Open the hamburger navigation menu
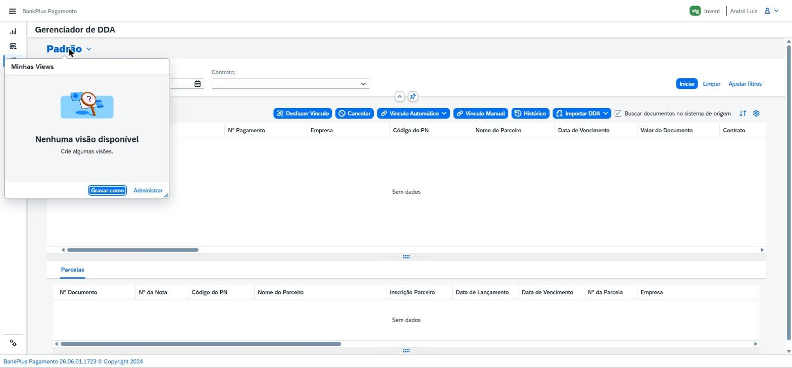 click(12, 11)
